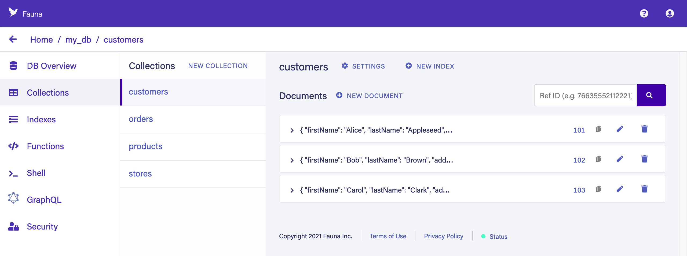This screenshot has width=687, height=256.
Task: Click the NEW COLLECTION button
Action: (x=218, y=66)
